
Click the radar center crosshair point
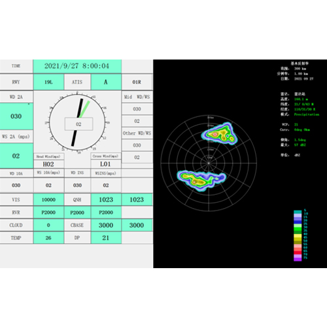click(x=209, y=163)
